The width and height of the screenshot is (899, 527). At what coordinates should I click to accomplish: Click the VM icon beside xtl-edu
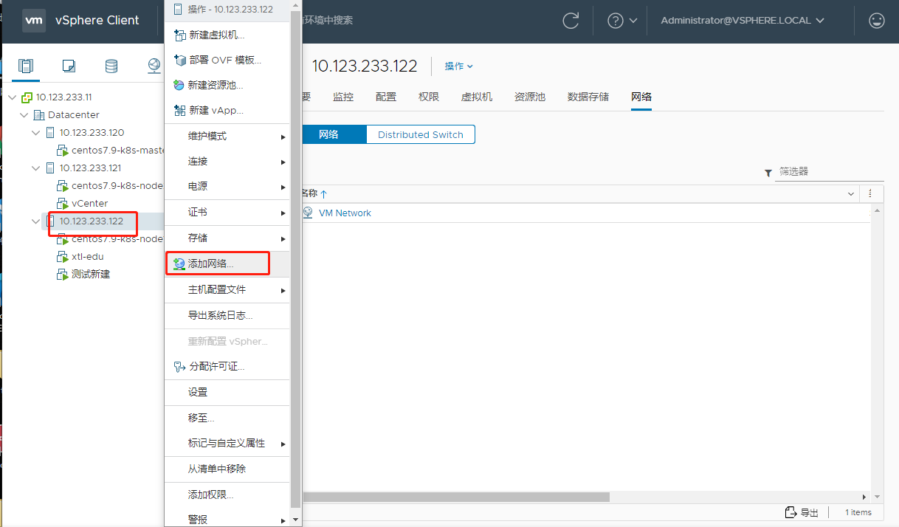pos(63,256)
